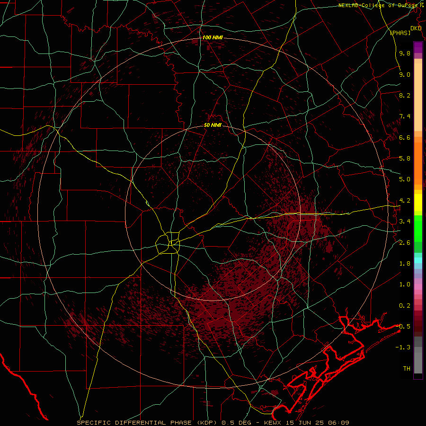Click the 100 NMI range ring label
Screen dimensions: 426x426
point(213,37)
